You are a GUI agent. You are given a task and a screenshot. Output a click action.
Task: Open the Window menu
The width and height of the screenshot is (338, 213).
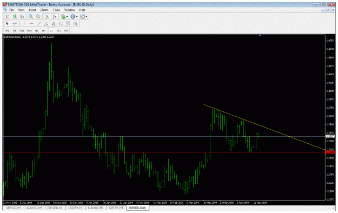pyautogui.click(x=69, y=10)
